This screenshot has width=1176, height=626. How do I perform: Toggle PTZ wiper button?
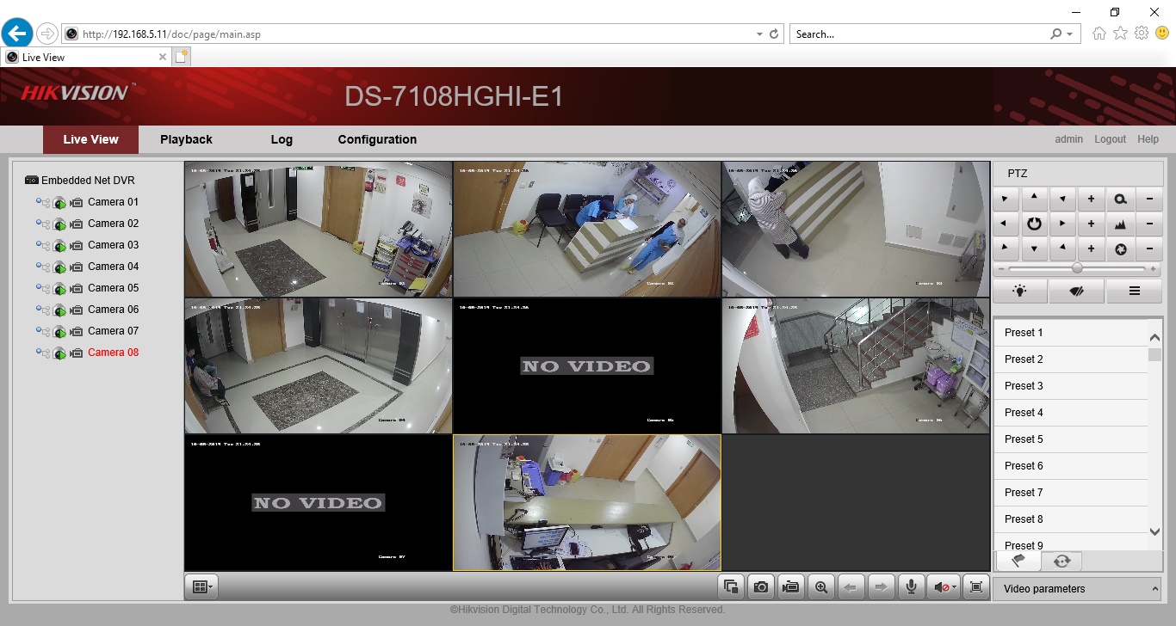coord(1077,292)
